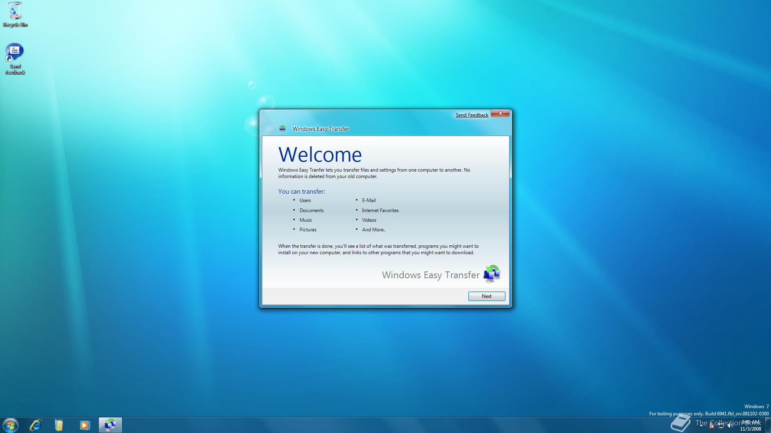Click the 'And More..' list item
771x433 pixels.
coord(374,230)
